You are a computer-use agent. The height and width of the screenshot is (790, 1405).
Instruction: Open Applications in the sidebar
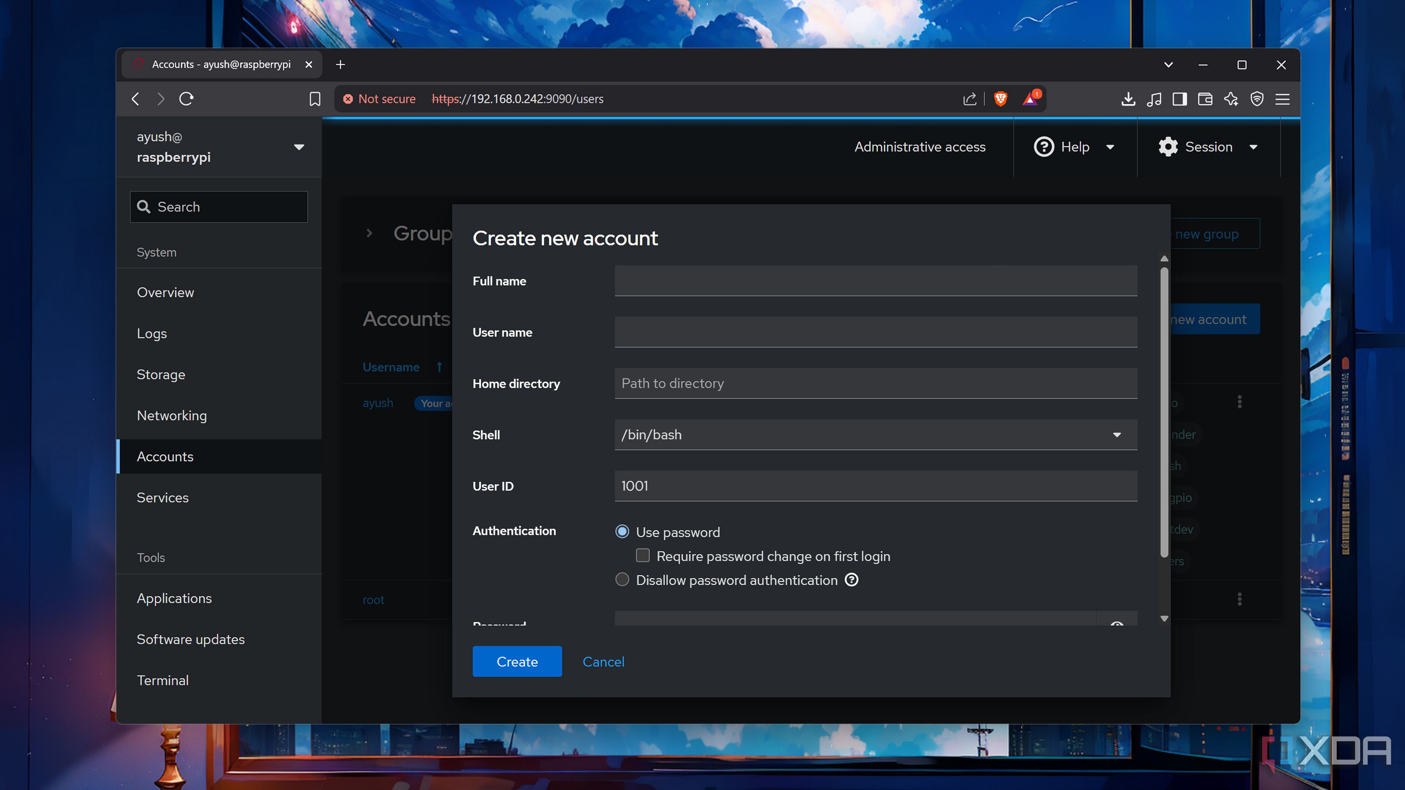[219, 598]
